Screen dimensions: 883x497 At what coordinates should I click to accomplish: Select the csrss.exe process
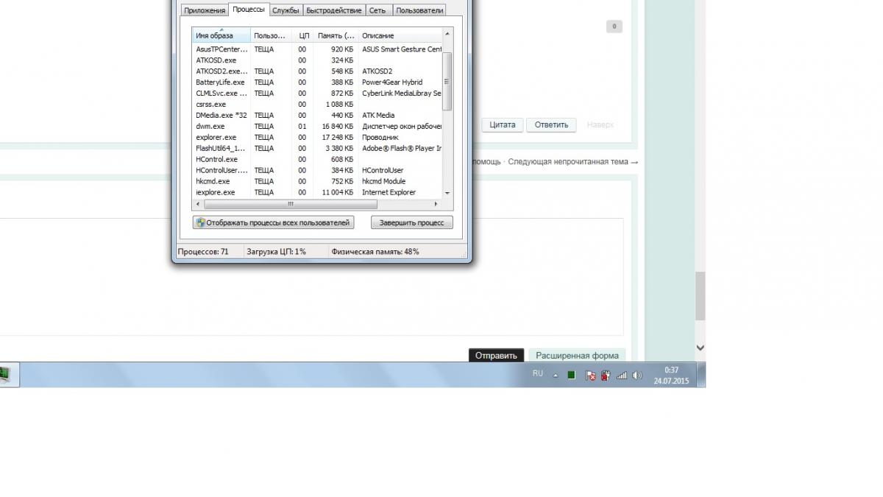point(317,104)
